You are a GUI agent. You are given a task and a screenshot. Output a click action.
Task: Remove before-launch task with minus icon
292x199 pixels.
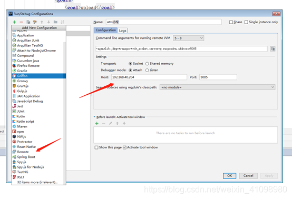104,123
